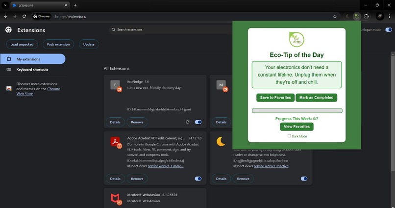Click 'Progress This Week: 0/7' text
This screenshot has width=395, height=208.
coord(297,119)
